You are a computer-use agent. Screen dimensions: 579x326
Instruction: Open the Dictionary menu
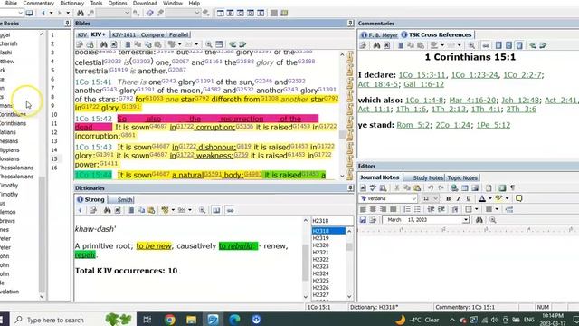pyautogui.click(x=72, y=3)
